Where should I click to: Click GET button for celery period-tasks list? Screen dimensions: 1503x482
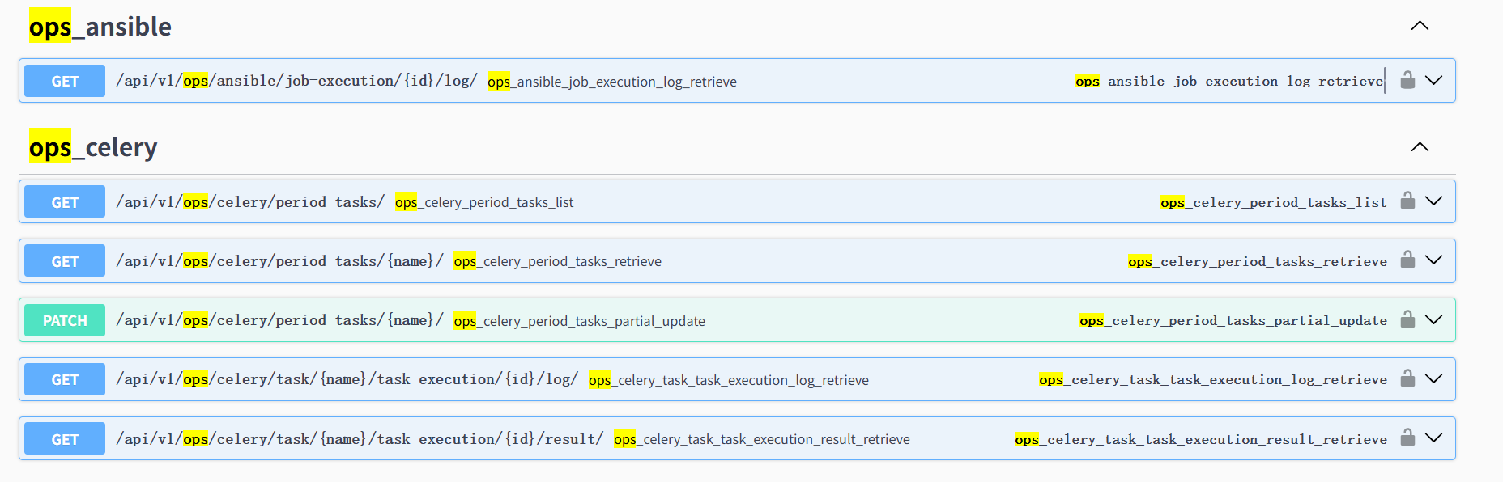65,202
